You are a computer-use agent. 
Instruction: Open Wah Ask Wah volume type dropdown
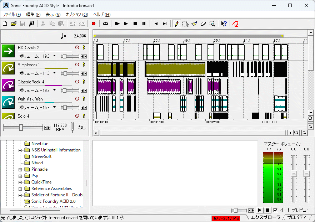pyautogui.click(x=54, y=107)
